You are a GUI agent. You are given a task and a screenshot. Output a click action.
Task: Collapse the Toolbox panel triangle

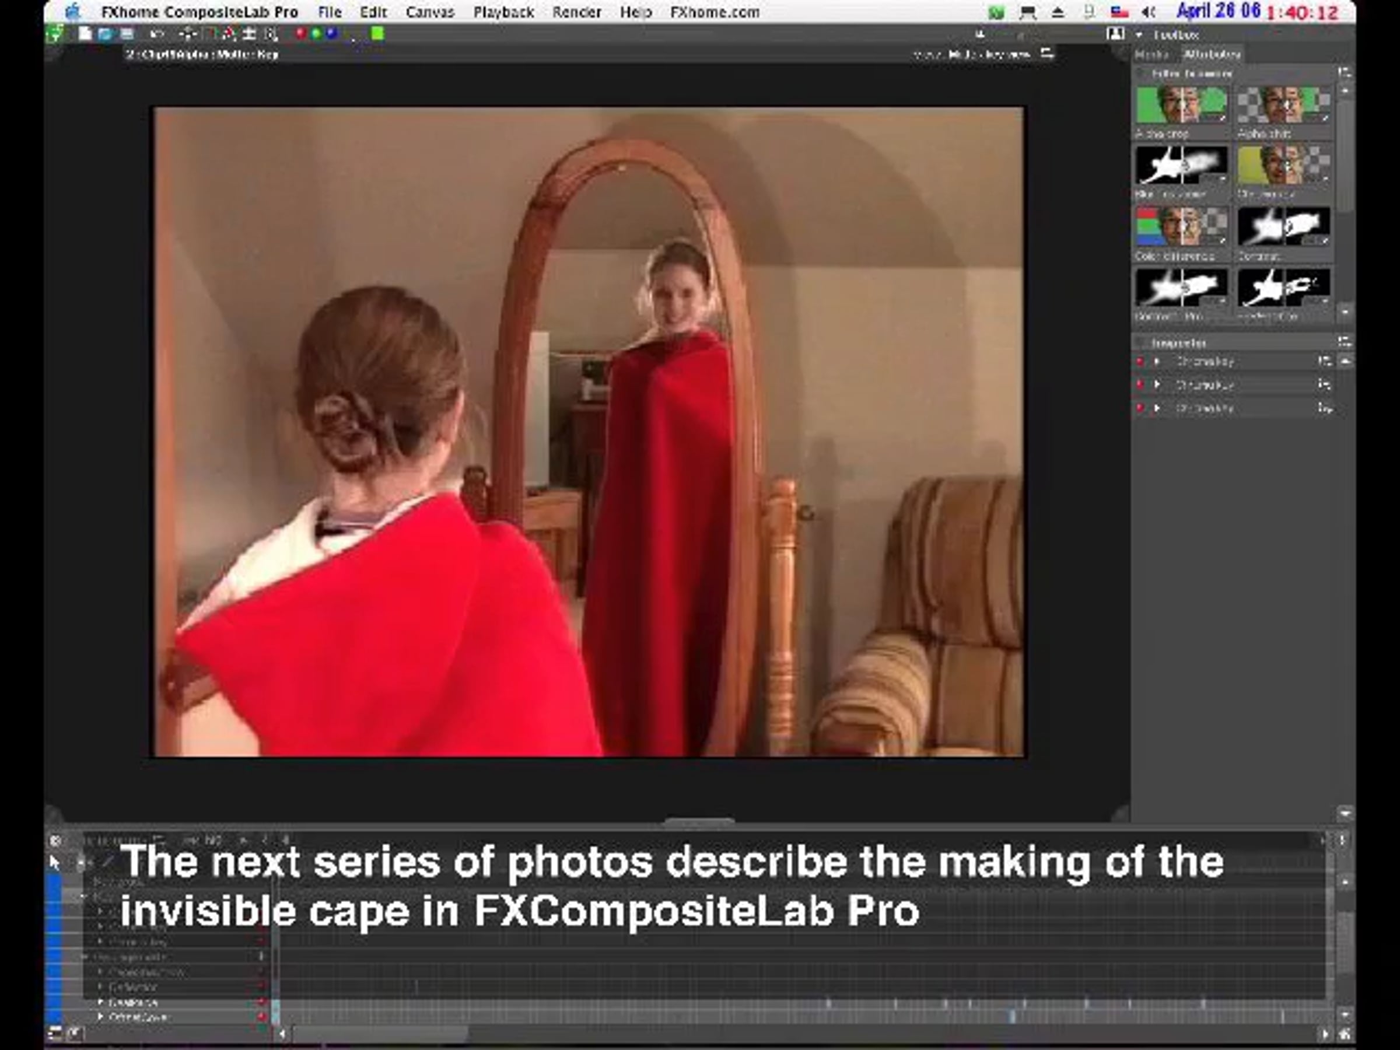[1139, 35]
